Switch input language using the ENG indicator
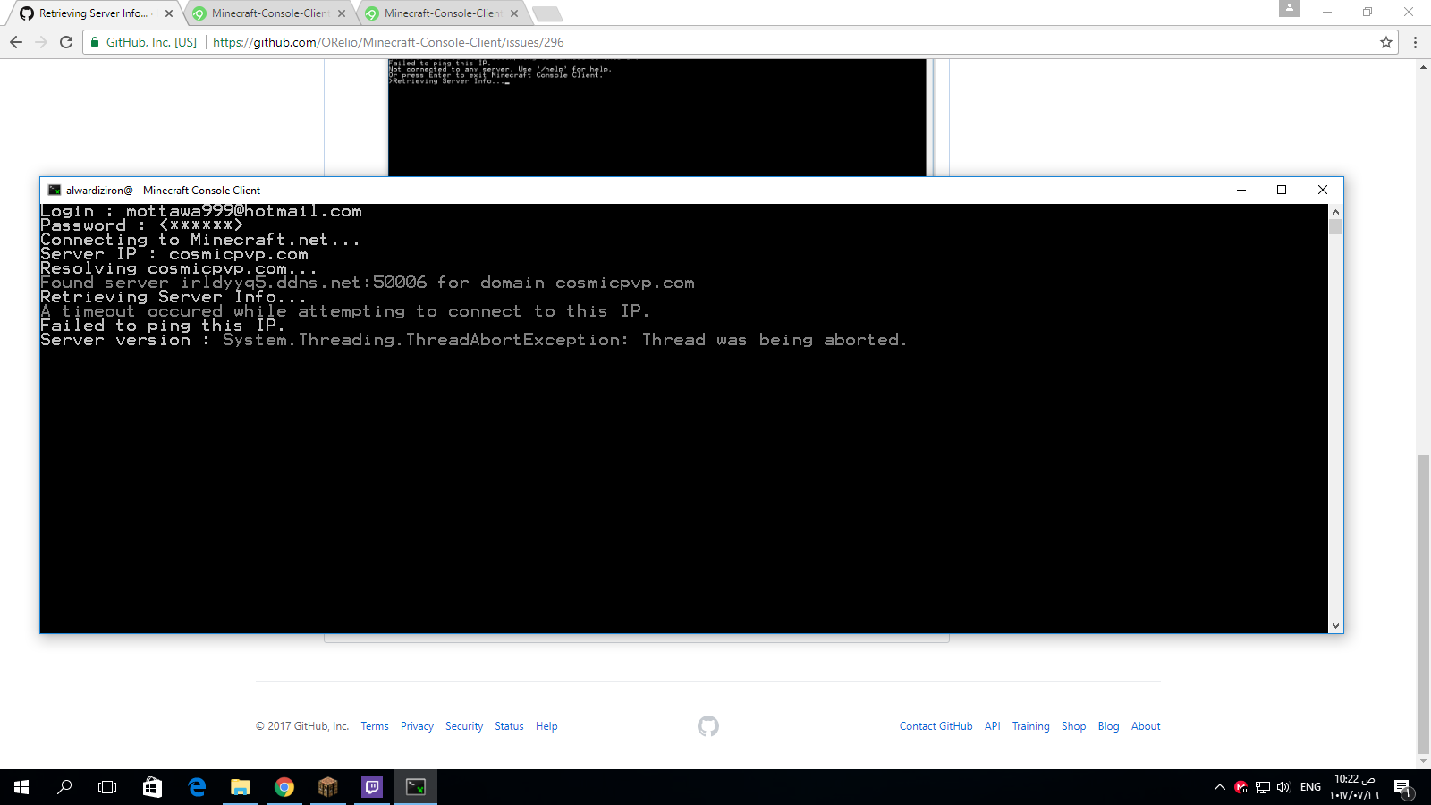The width and height of the screenshot is (1431, 805). coord(1309,787)
